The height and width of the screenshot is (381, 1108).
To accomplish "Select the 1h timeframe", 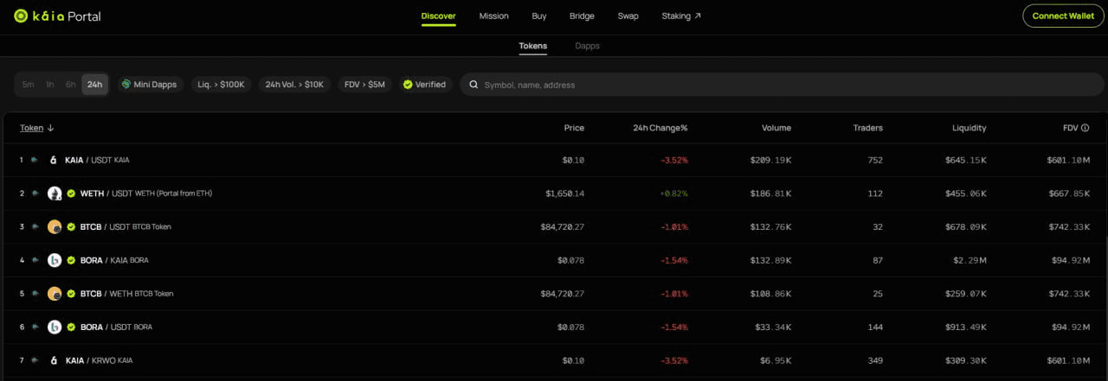I will (x=49, y=85).
